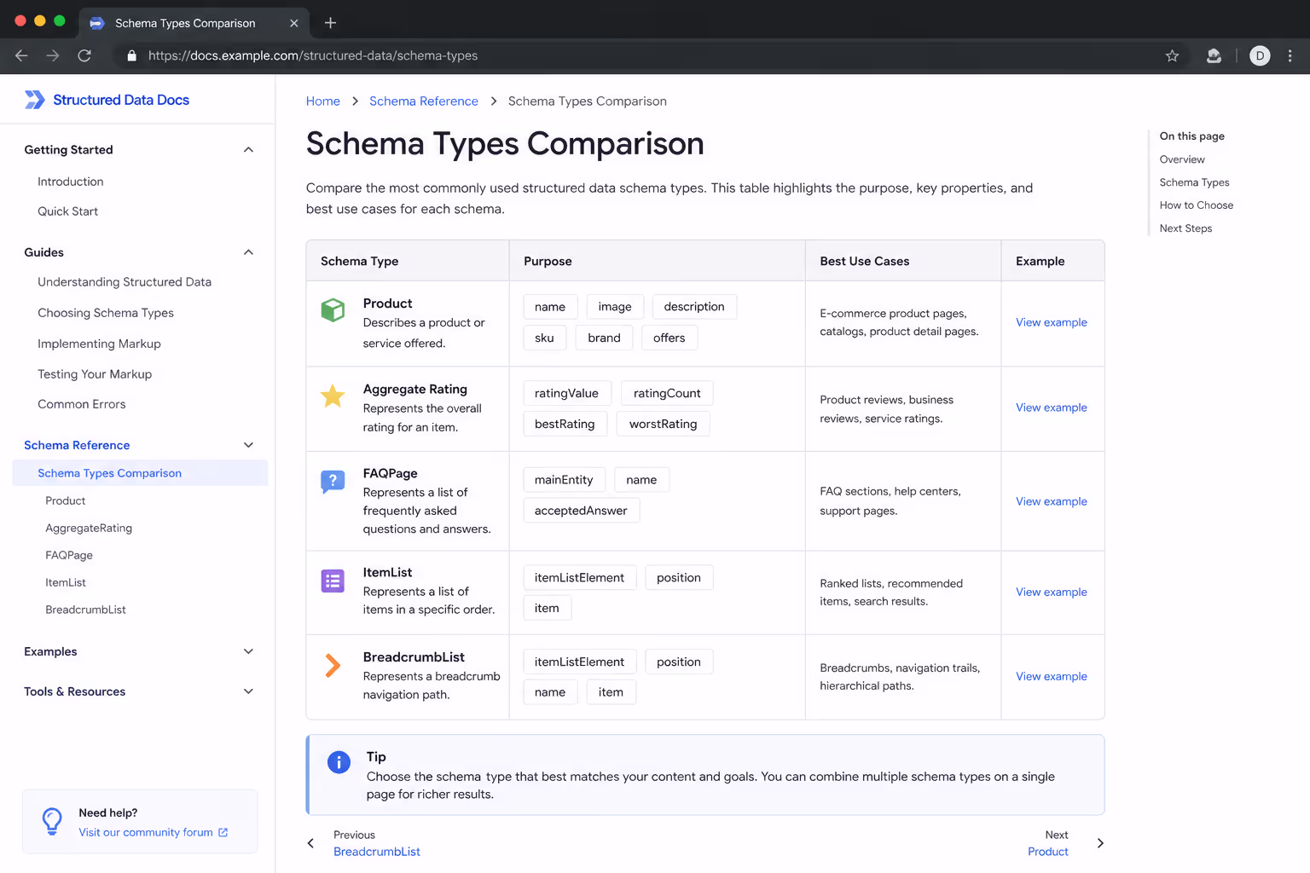Open AggregateRating sidebar entry

tap(89, 528)
